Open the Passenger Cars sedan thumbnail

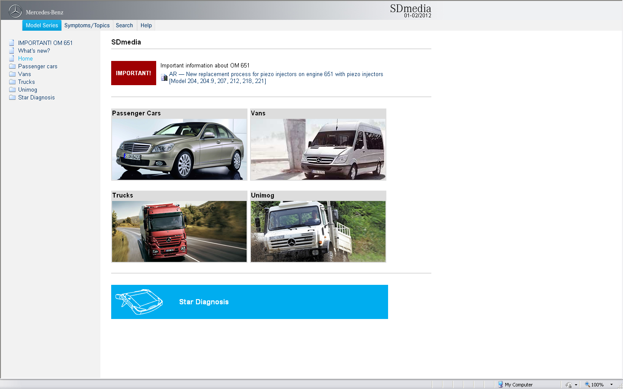pos(179,149)
